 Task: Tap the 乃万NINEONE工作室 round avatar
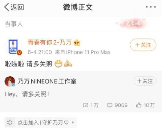pos(10,81)
